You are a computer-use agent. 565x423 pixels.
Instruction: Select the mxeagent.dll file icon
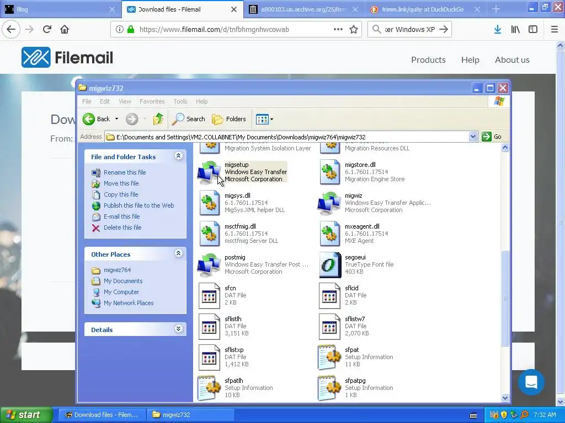coord(329,234)
